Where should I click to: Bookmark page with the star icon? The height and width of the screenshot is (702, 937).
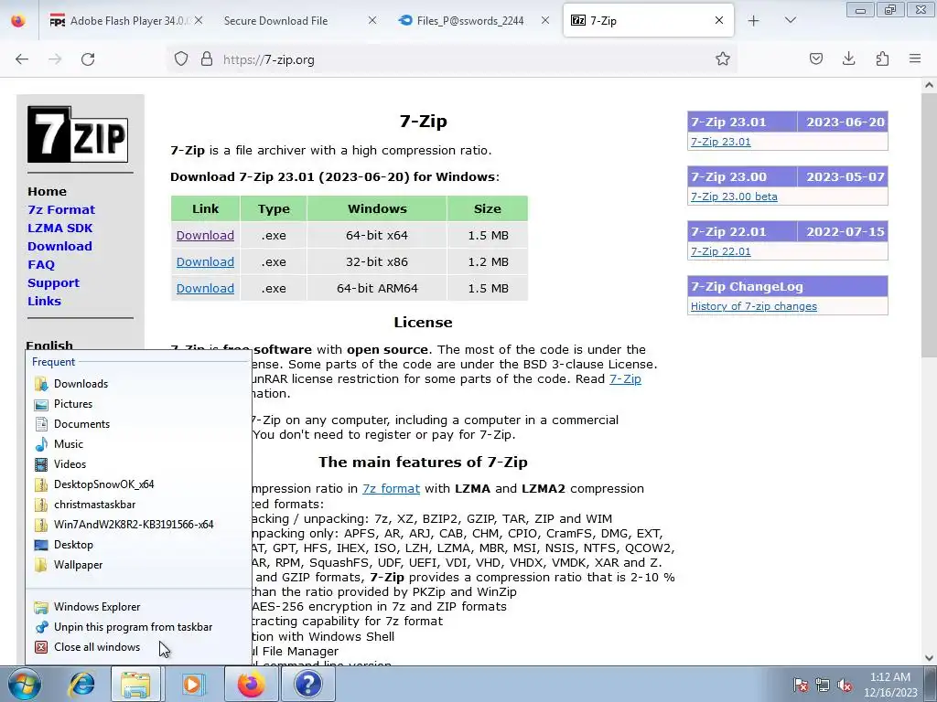click(723, 59)
